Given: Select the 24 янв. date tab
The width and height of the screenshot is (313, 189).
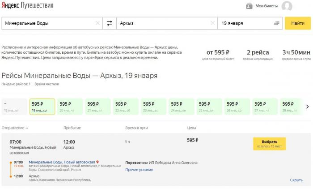Looking at the screenshot, I should 181,107.
